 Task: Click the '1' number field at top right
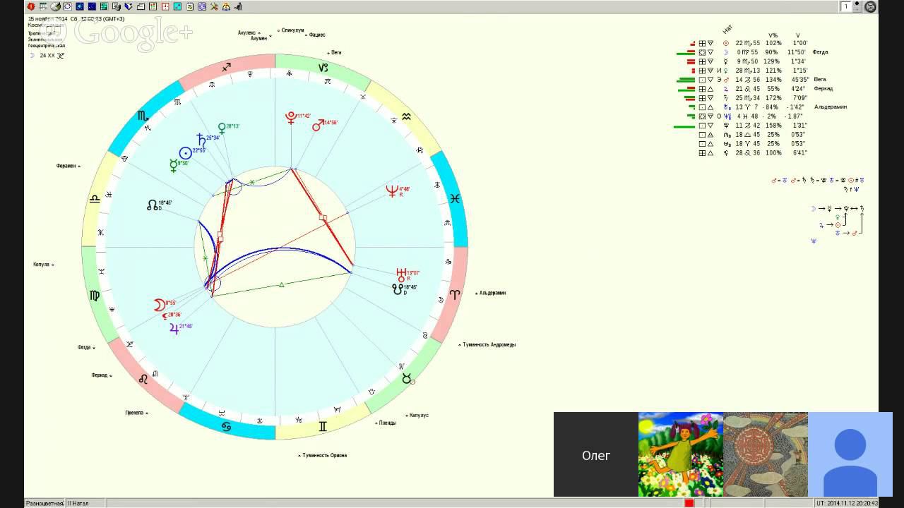tap(847, 6)
